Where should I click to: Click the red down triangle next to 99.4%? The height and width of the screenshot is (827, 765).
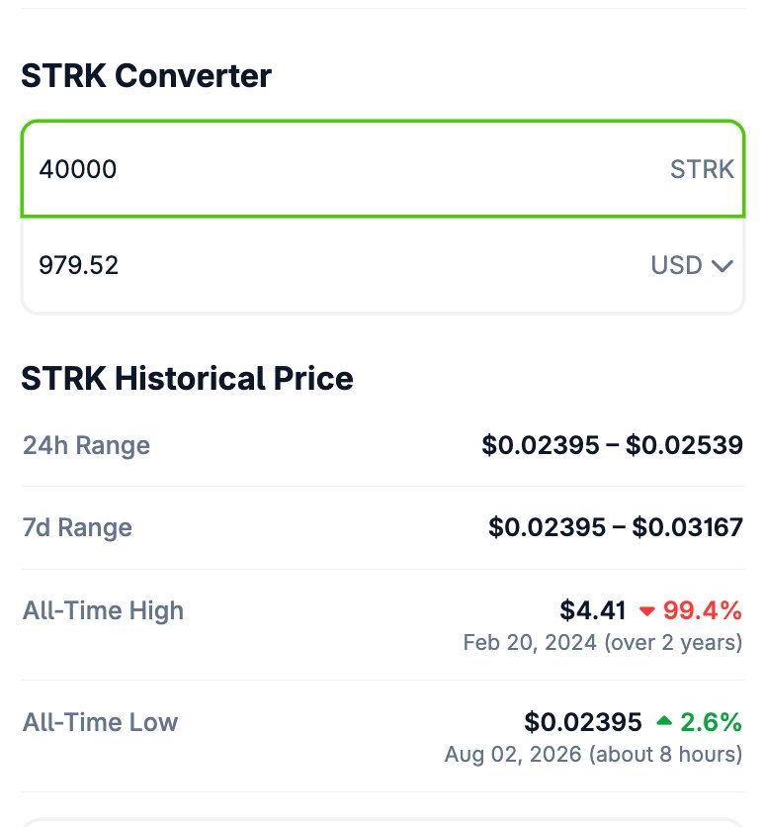point(646,611)
